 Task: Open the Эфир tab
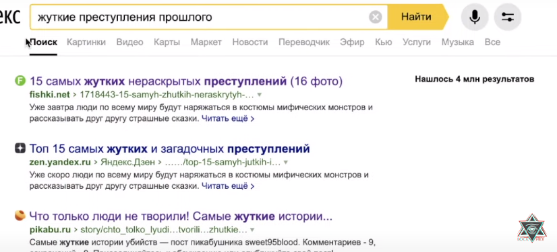tap(352, 42)
